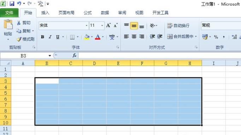Apply accounting number format icon
241x135 pixels.
pos(205,37)
